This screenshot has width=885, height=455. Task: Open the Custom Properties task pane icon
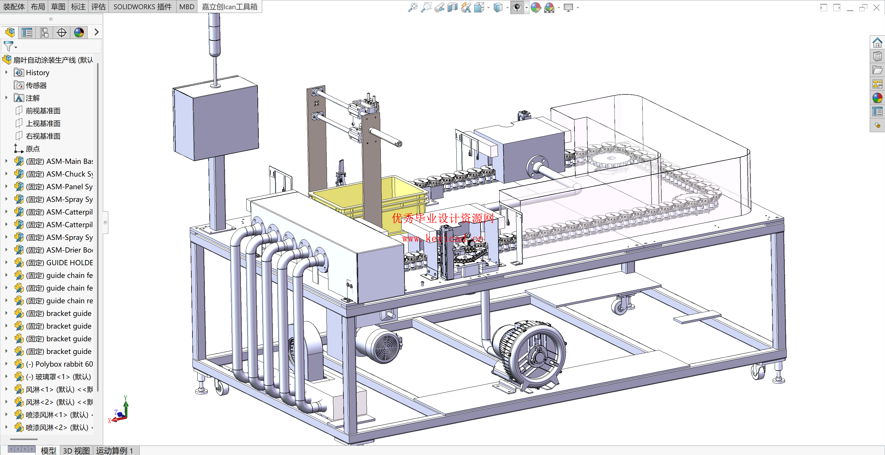[877, 112]
